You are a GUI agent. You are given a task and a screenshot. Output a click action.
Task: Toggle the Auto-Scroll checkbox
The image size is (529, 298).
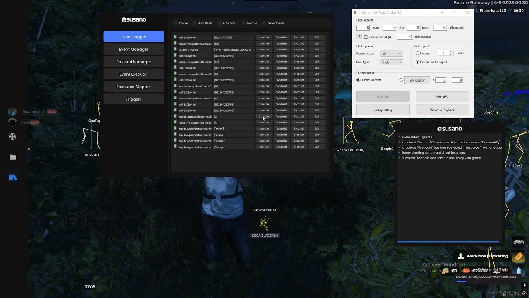coord(219,23)
